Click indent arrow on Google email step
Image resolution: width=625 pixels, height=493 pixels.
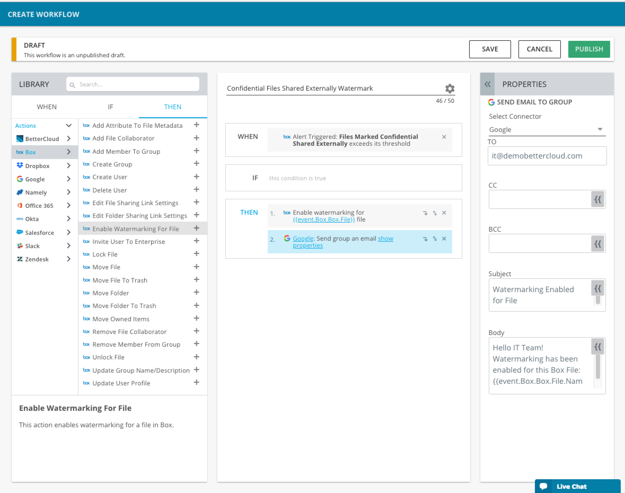[425, 239]
